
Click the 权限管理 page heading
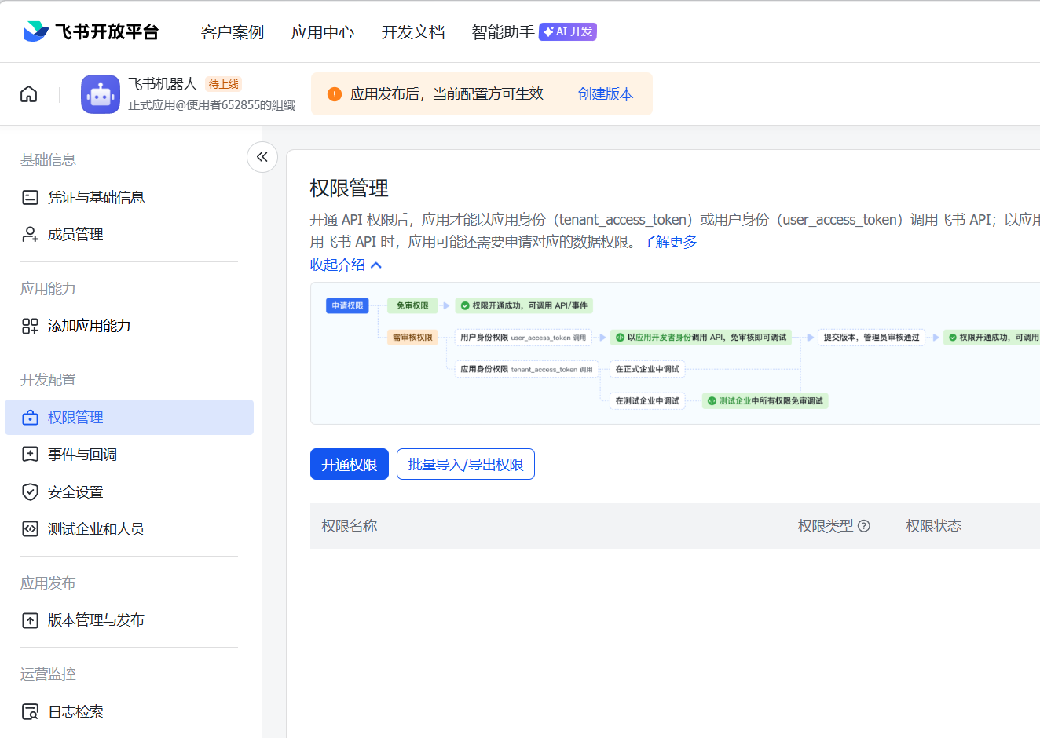[350, 188]
